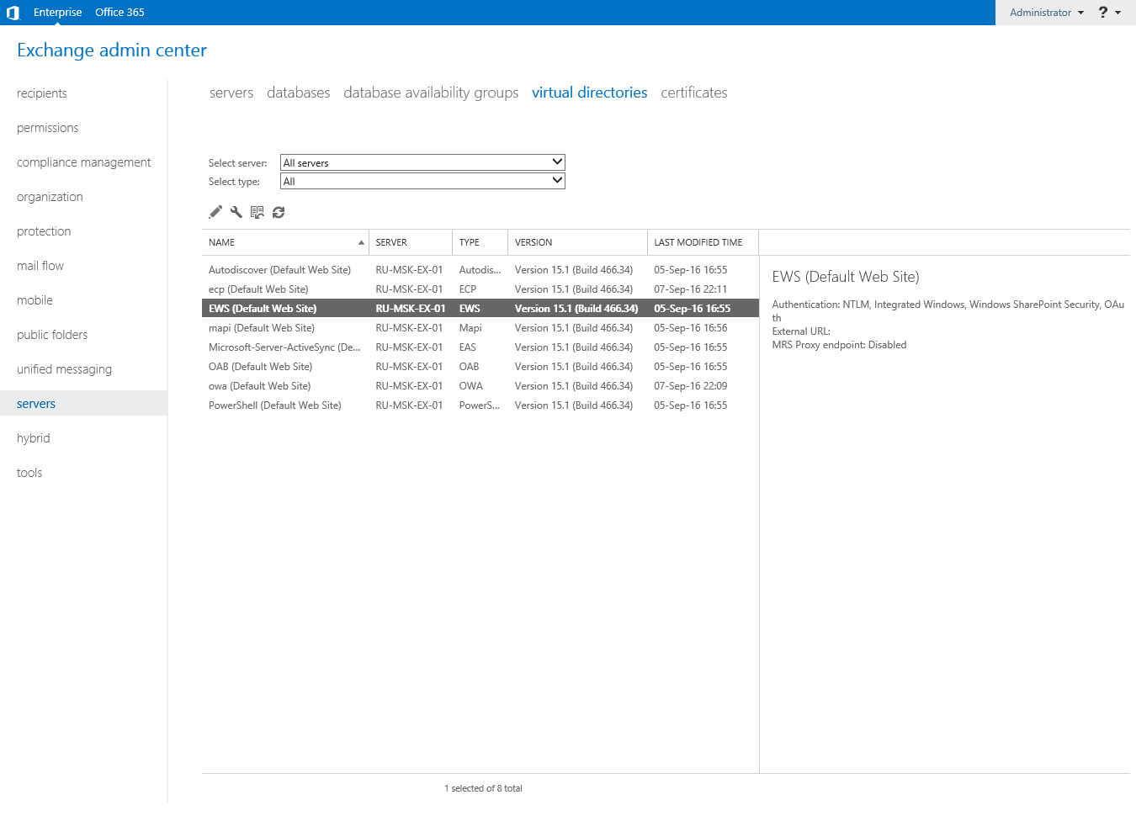Click the Mapi type cell
This screenshot has width=1136, height=816.
click(x=470, y=328)
